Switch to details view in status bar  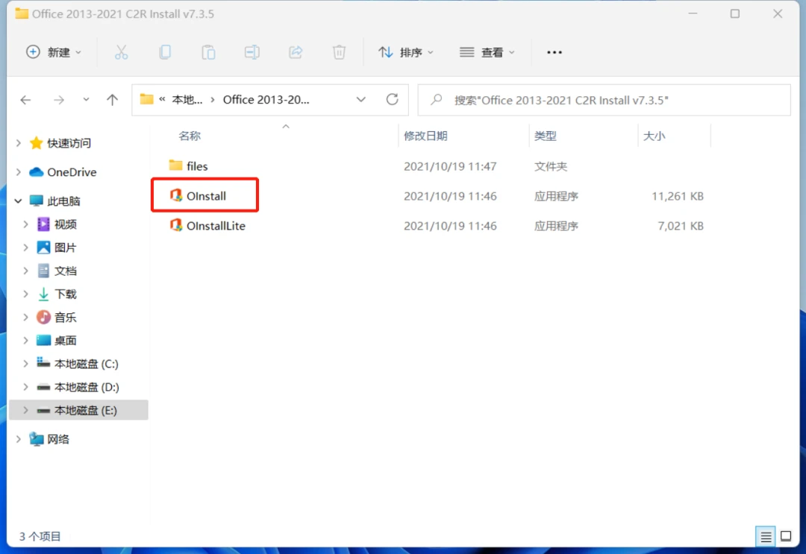(766, 537)
